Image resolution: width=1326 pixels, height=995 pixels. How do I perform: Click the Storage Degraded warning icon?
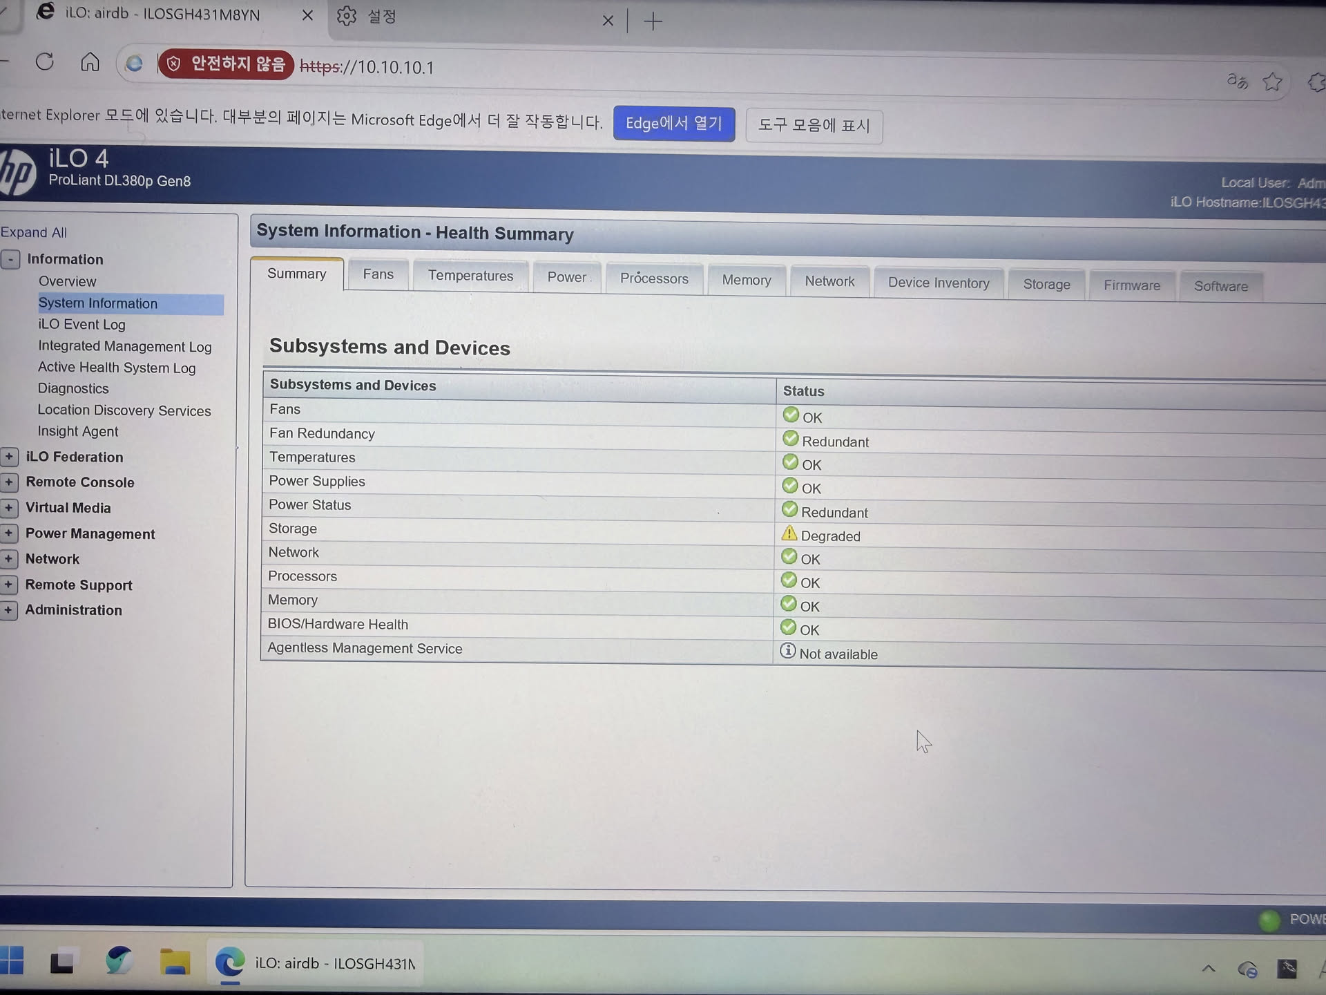[789, 534]
